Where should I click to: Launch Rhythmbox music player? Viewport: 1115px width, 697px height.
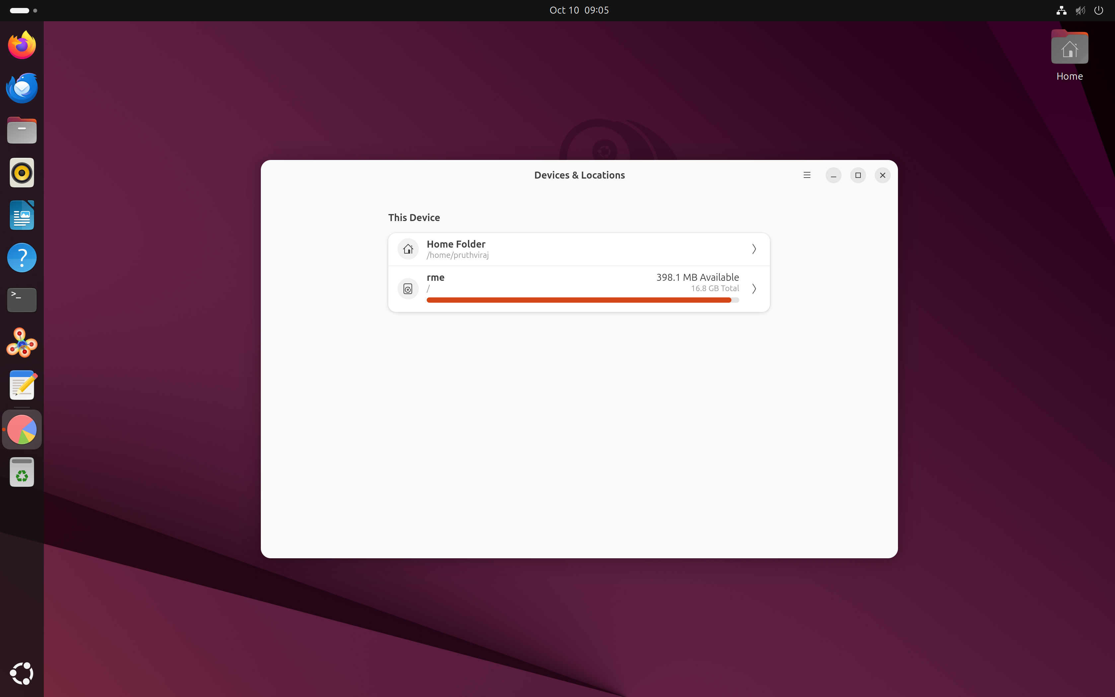22,173
